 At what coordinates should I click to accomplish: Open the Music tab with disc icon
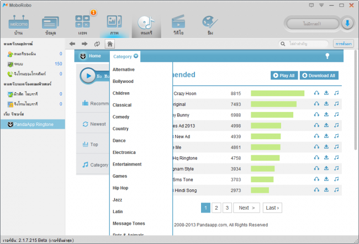[x=146, y=25]
